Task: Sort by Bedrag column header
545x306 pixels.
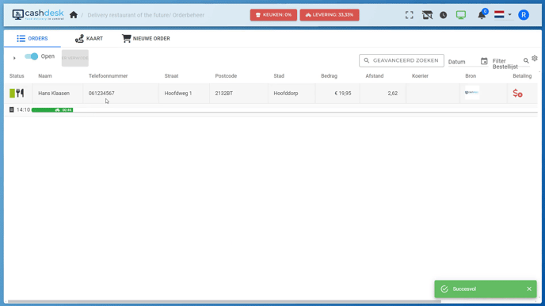Action: coord(330,76)
